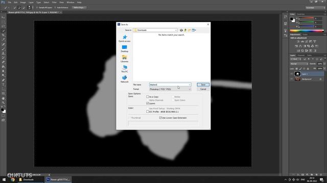
Task: Click the color spectrum ramp in Color panel
Action: [307, 30]
